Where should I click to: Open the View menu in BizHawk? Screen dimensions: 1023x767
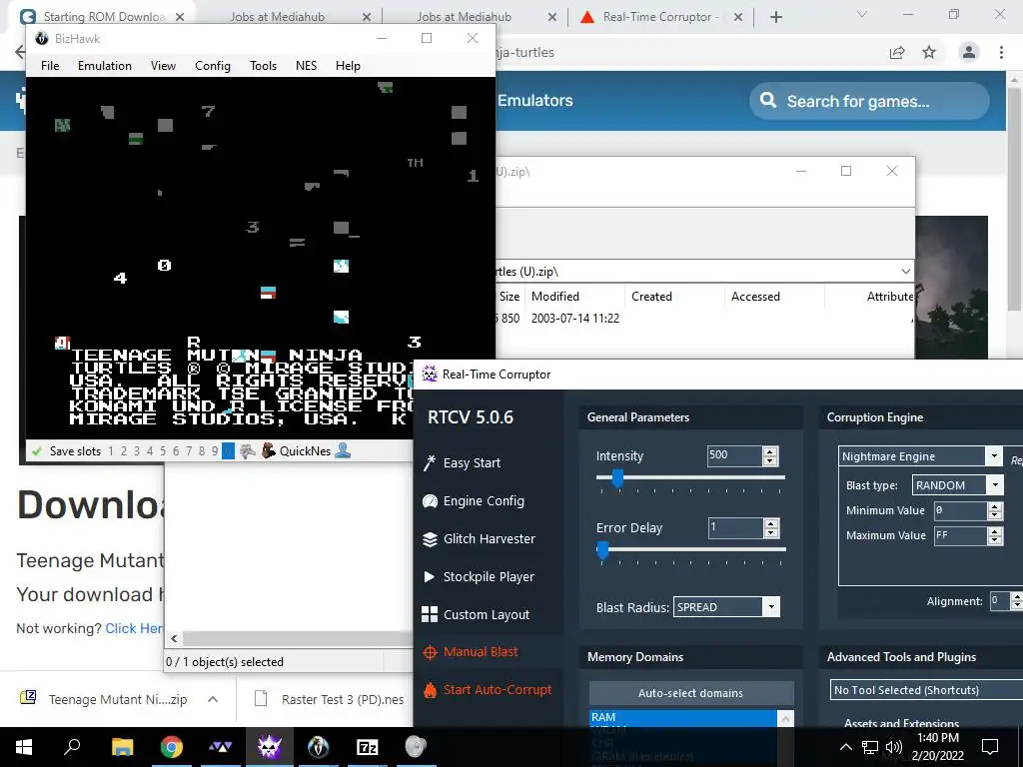coord(163,65)
